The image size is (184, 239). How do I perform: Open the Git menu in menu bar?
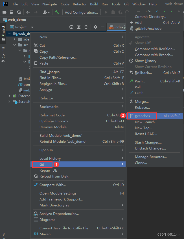click(x=126, y=4)
